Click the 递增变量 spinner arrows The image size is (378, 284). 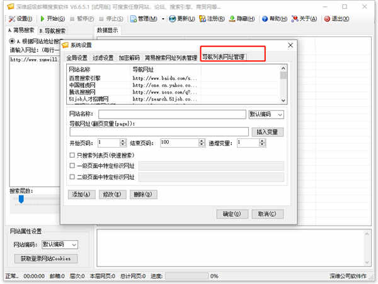point(262,143)
